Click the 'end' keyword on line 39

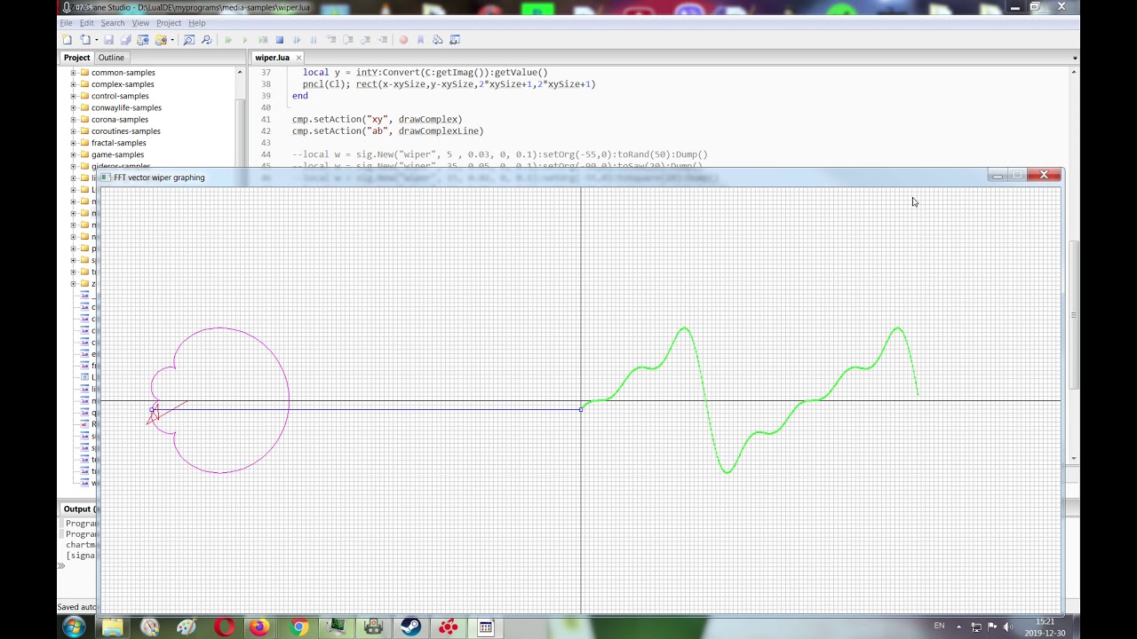[x=300, y=96]
